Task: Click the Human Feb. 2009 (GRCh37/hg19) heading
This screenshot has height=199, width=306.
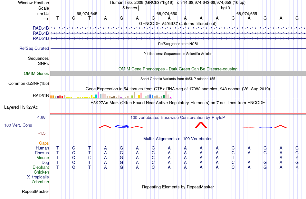Action: coord(142,3)
